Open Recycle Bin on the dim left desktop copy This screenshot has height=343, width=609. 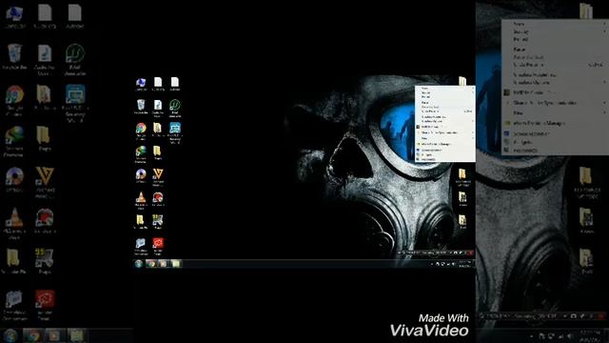14,54
